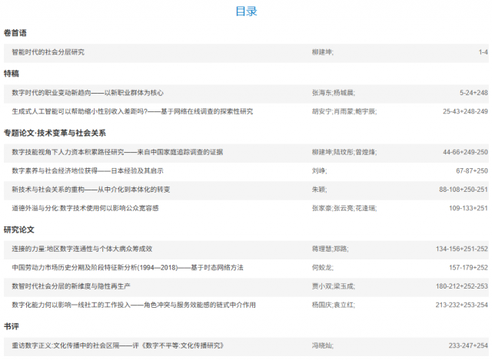Image resolution: width=492 pixels, height=360 pixels.
Task: Open article 中国劳动力市场历史分期及阶段特征新分析
Action: click(127, 266)
